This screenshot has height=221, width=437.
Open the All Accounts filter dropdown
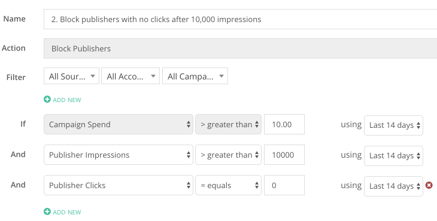click(131, 76)
